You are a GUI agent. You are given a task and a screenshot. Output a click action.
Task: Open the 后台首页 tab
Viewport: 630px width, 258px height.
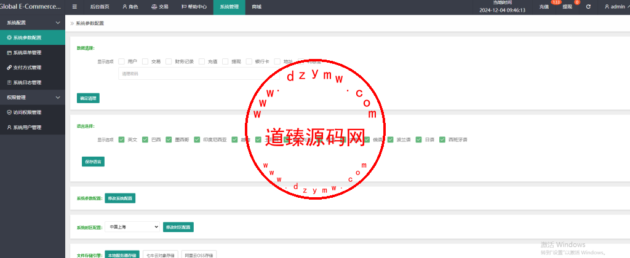point(100,7)
